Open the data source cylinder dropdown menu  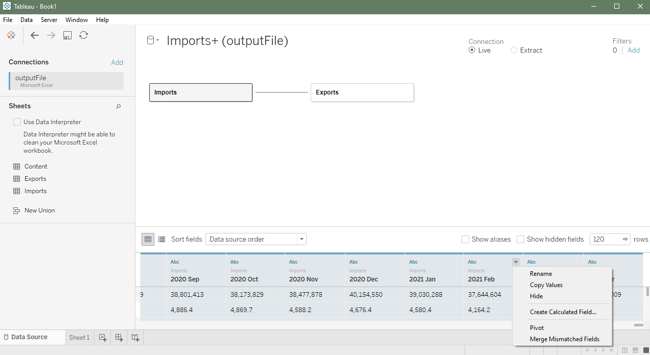[x=153, y=41]
